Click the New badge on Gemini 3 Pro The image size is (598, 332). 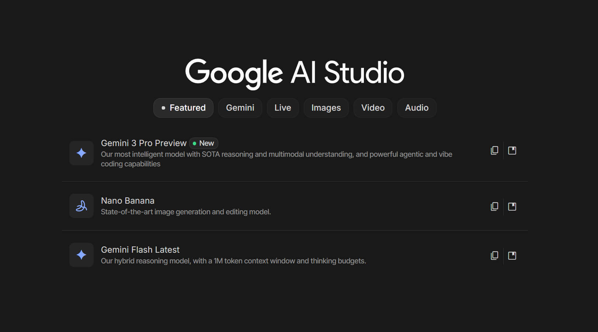(204, 143)
